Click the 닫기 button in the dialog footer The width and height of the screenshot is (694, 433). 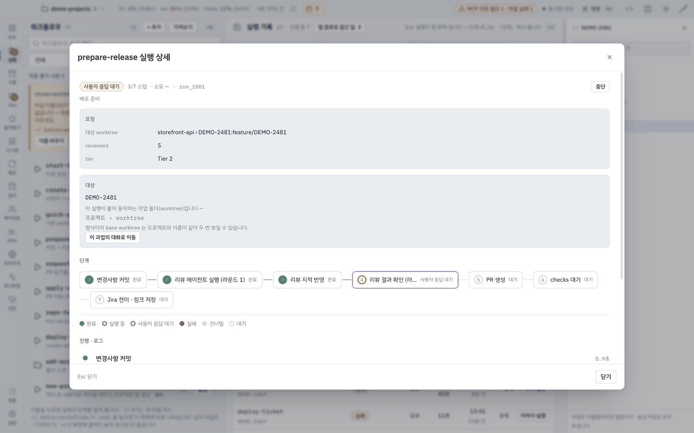pyautogui.click(x=606, y=377)
